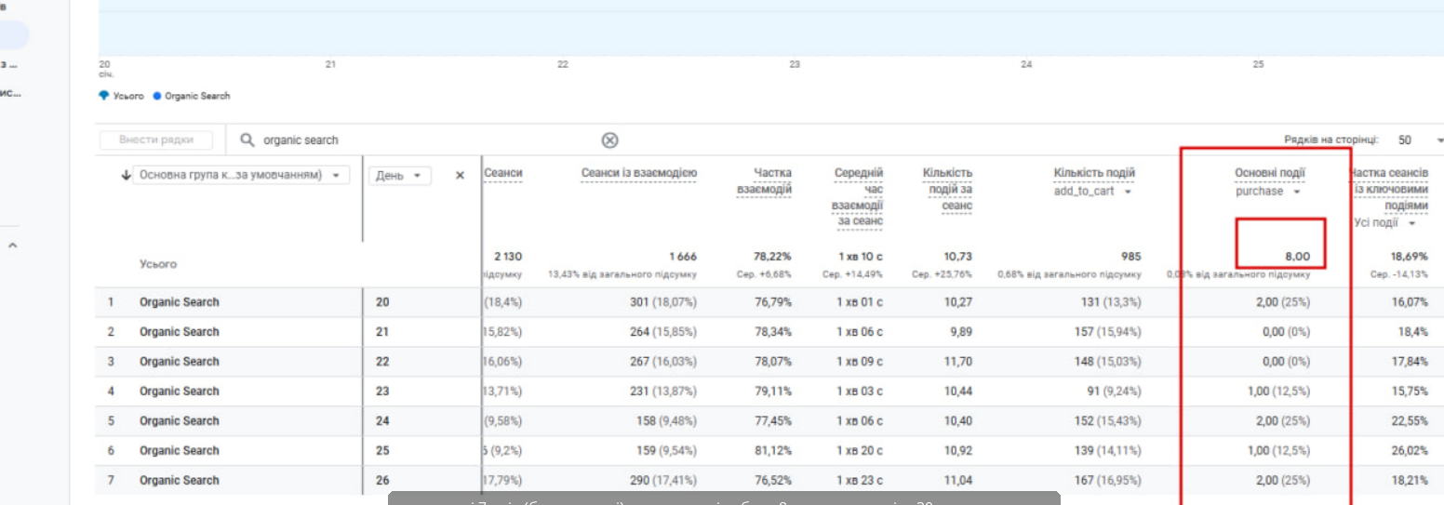Image resolution: width=1444 pixels, height=505 pixels.
Task: Select the Organic Search row for day 23
Action: click(180, 392)
